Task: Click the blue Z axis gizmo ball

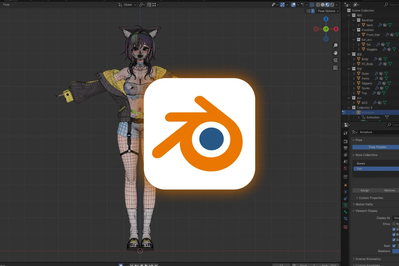Action: click(x=326, y=19)
